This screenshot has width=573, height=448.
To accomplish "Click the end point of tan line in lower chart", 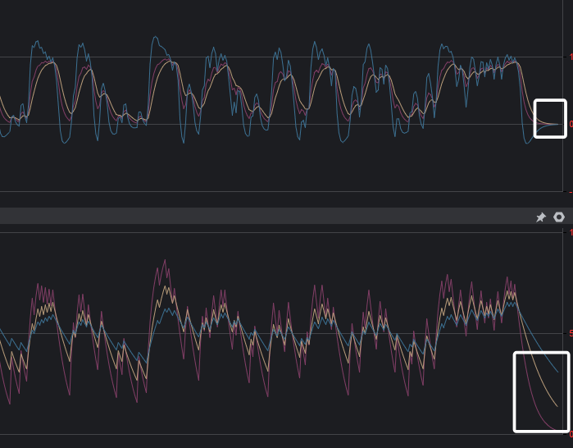I will click(557, 406).
